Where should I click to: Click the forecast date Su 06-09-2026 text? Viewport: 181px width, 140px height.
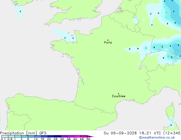pyautogui.click(x=120, y=133)
